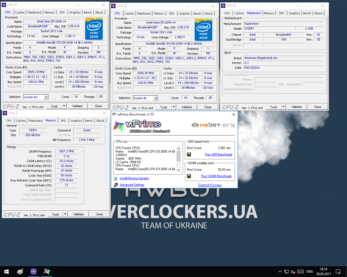Screen dimensions: 347x277
Task: Open the Windows Start menu
Action: [7, 272]
